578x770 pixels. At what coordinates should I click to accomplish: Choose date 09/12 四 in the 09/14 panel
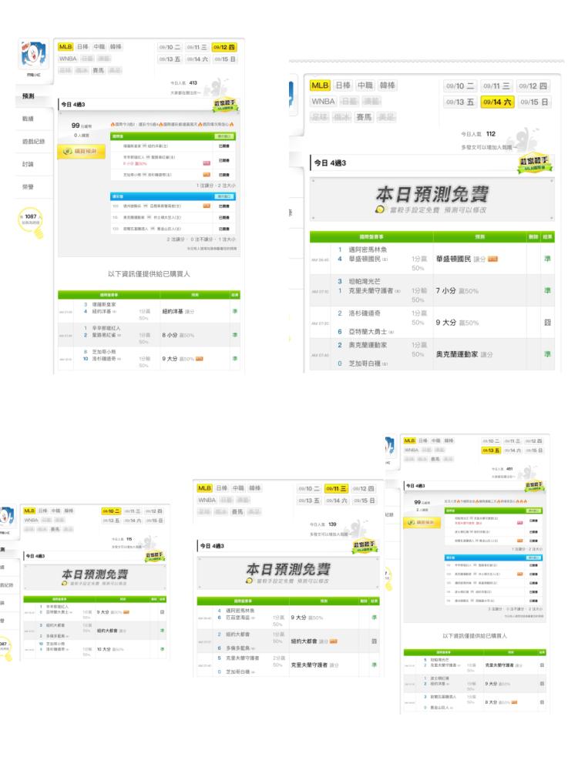pyautogui.click(x=533, y=86)
